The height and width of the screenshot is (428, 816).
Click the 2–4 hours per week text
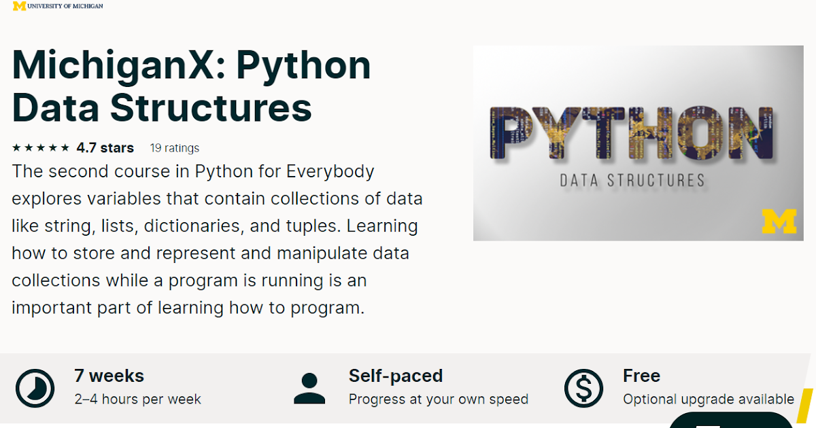pos(137,399)
